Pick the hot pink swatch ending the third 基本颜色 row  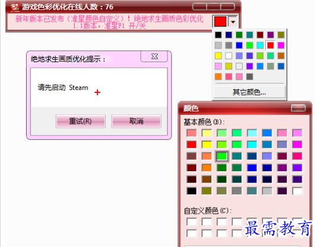[297, 156]
